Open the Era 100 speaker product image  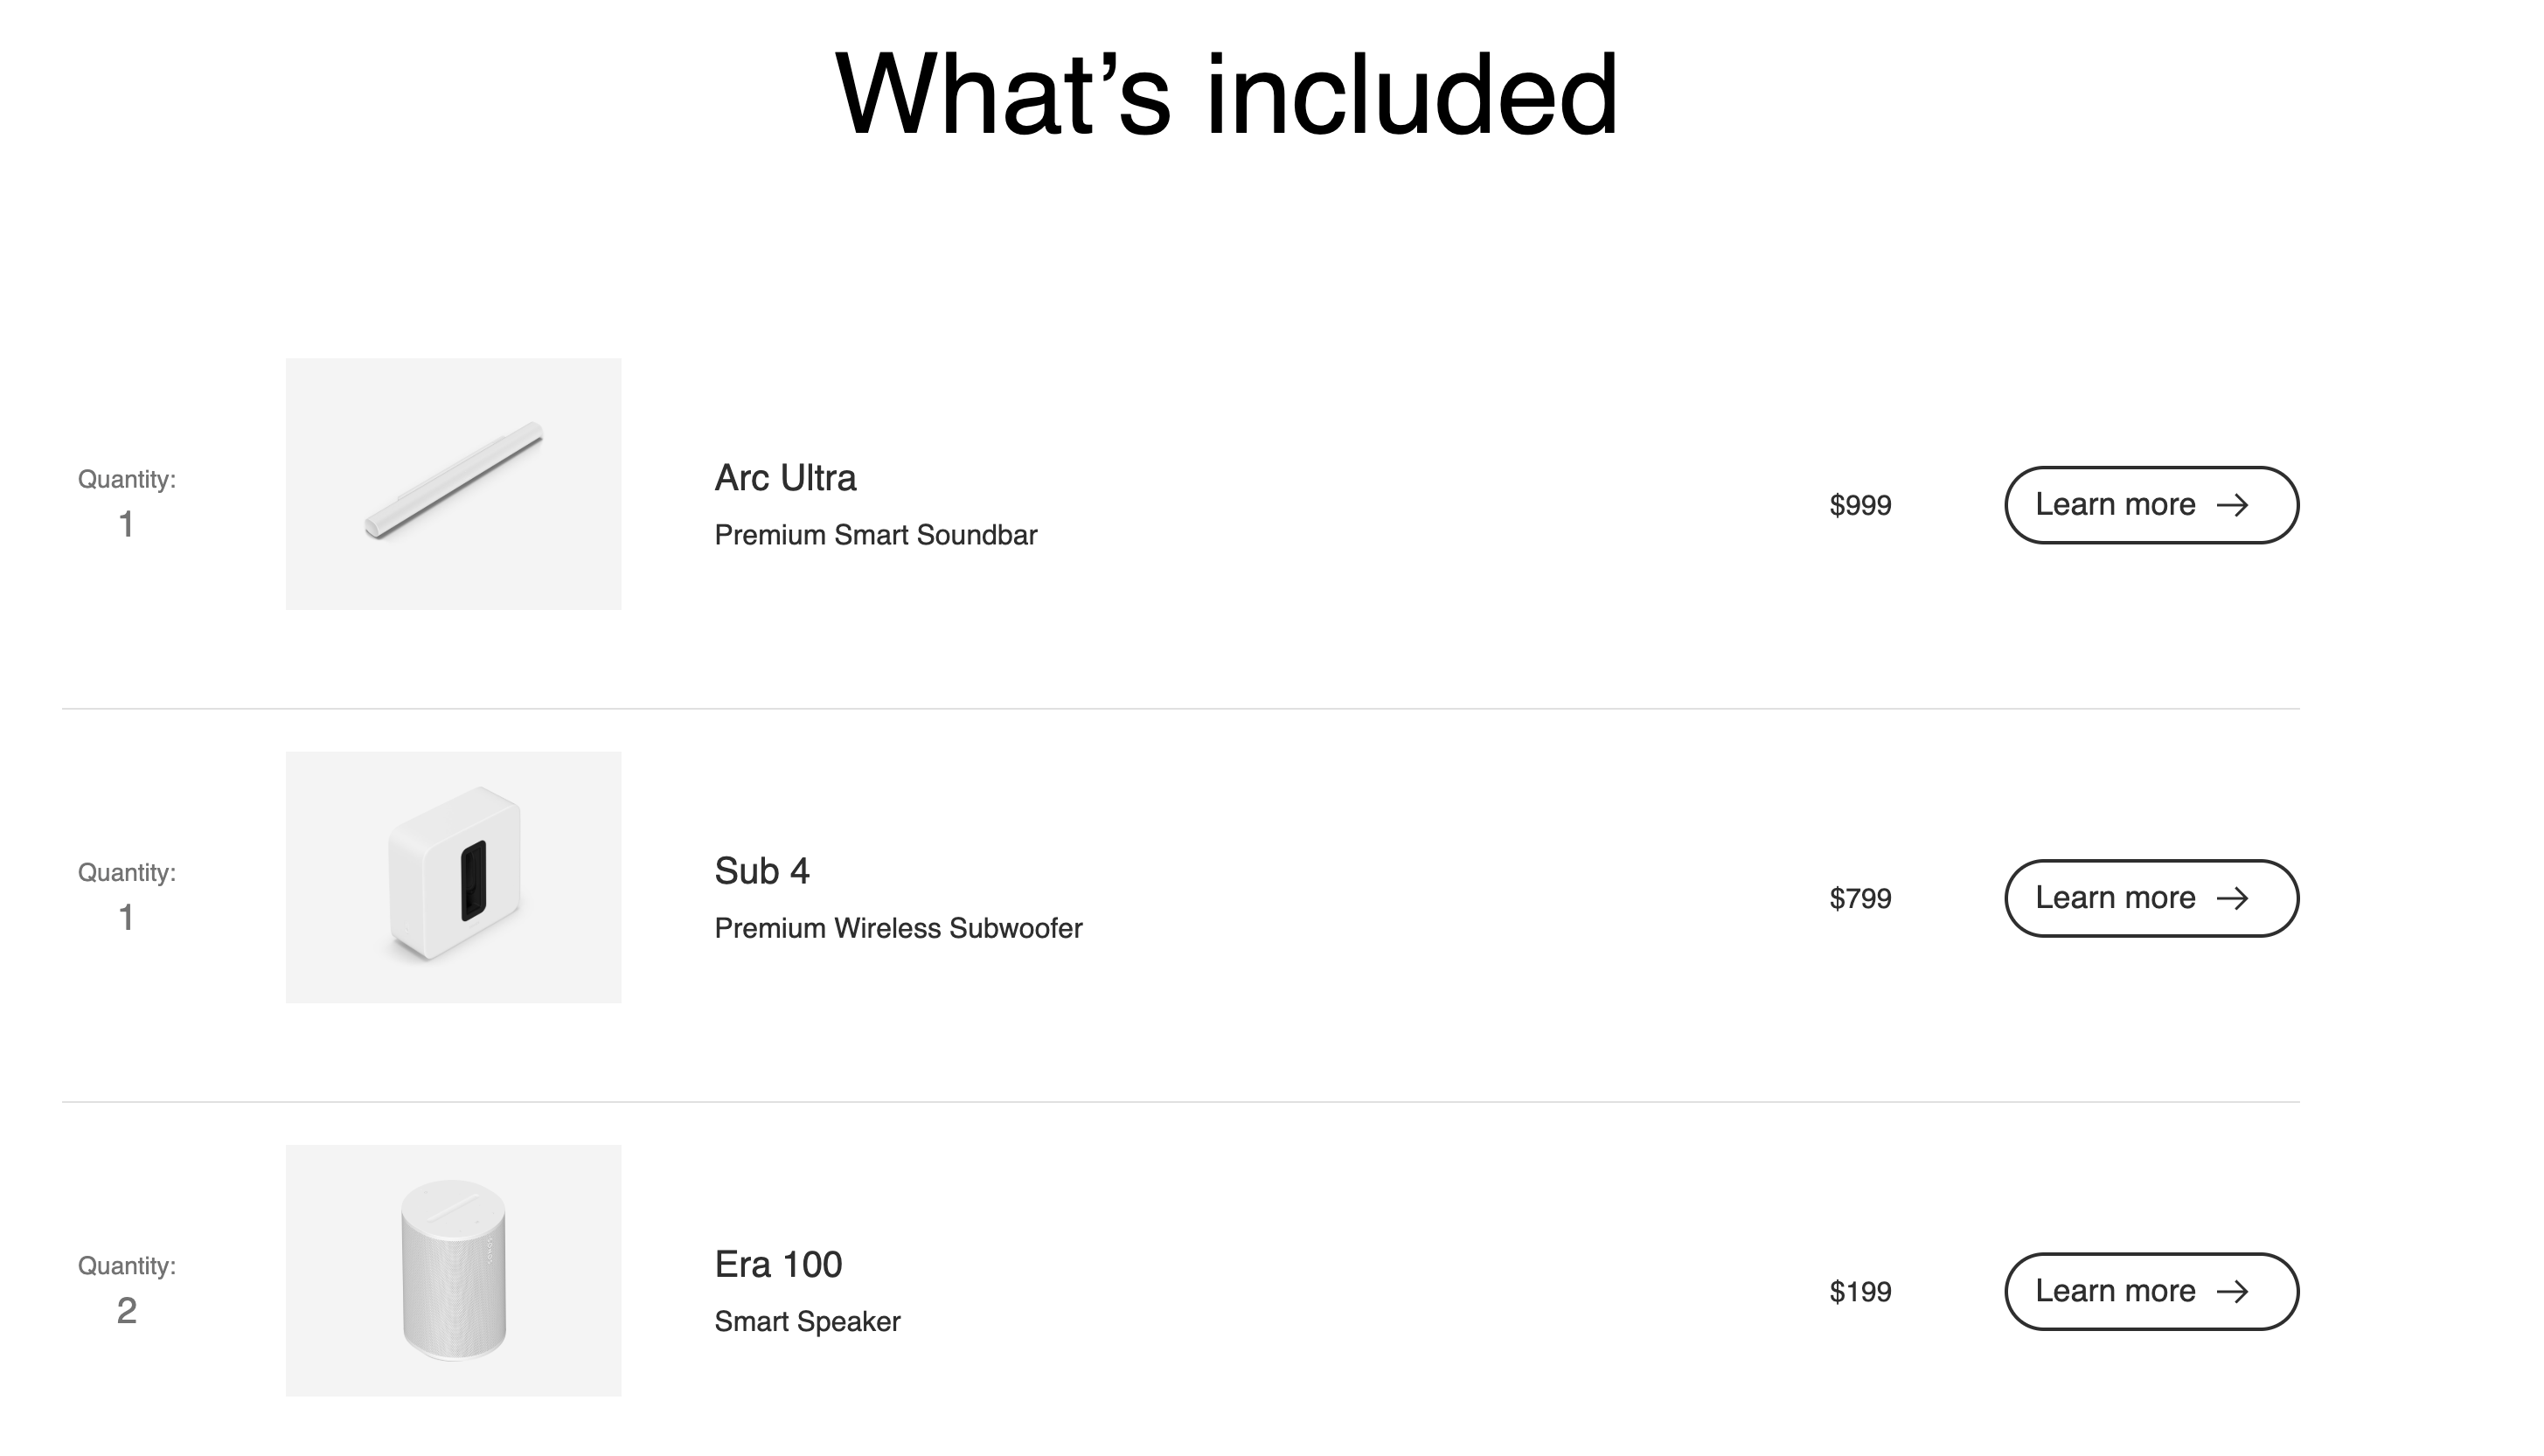453,1270
